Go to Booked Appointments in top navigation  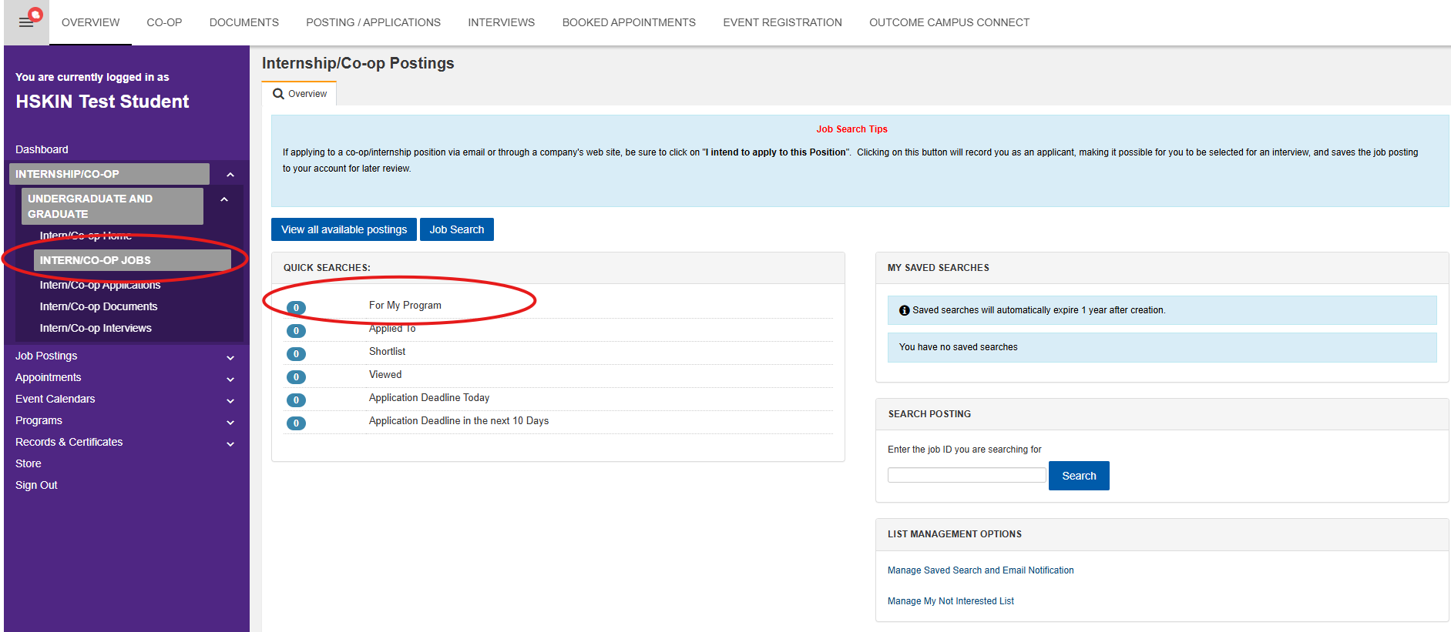[x=629, y=22]
